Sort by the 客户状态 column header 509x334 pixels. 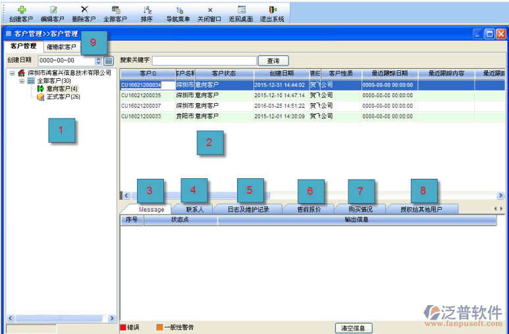tap(224, 74)
